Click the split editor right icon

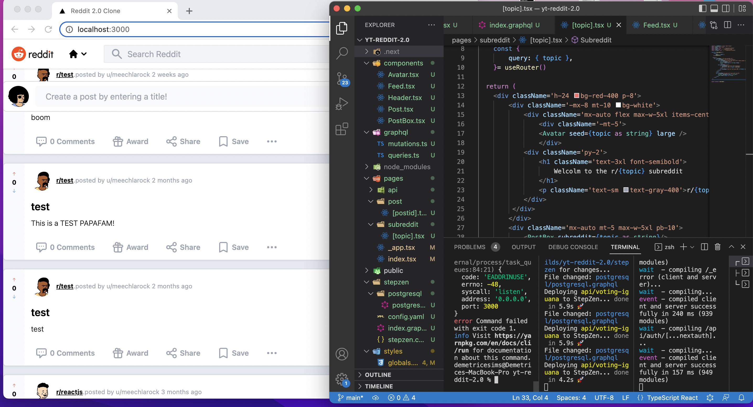pos(728,25)
